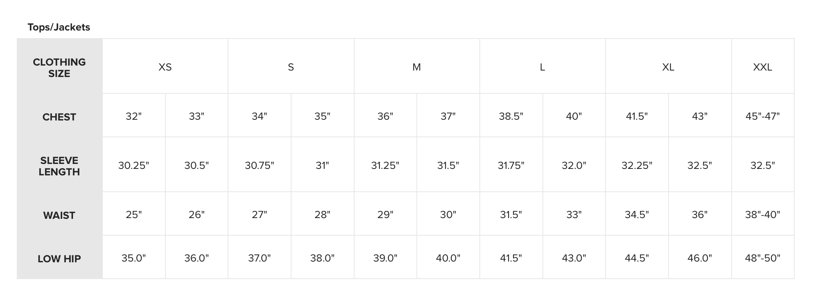The height and width of the screenshot is (305, 816).
Task: Click the 39.0" low hip cell
Action: (385, 258)
